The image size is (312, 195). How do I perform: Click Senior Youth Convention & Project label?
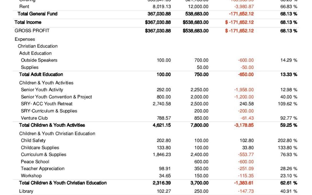click(x=56, y=97)
